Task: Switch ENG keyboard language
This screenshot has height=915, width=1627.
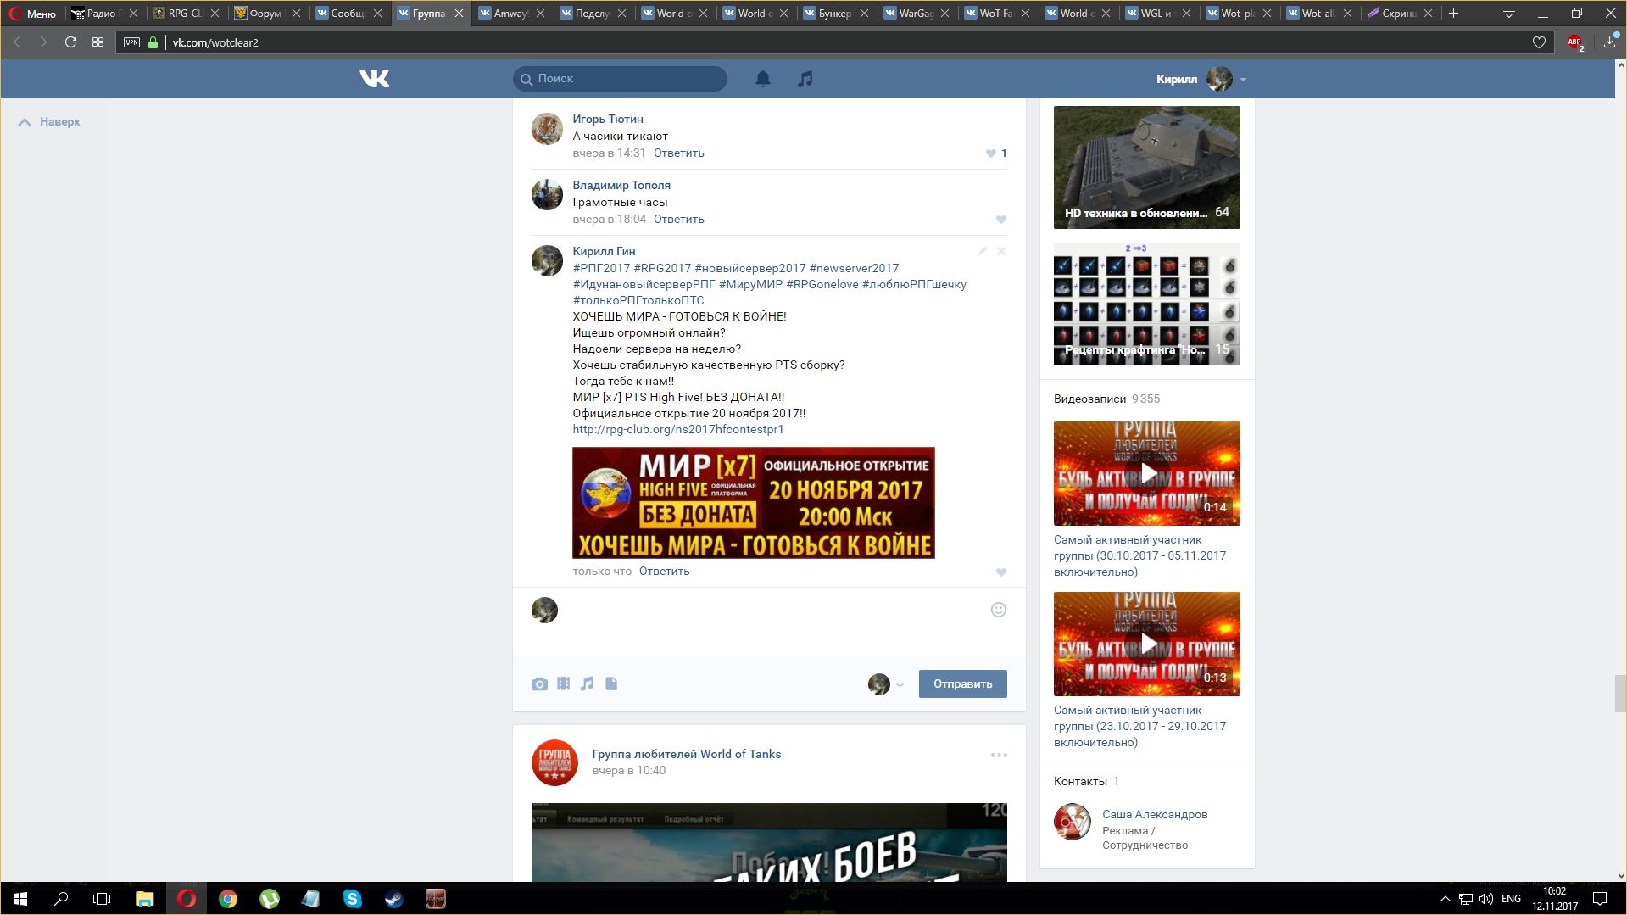Action: coord(1511,899)
